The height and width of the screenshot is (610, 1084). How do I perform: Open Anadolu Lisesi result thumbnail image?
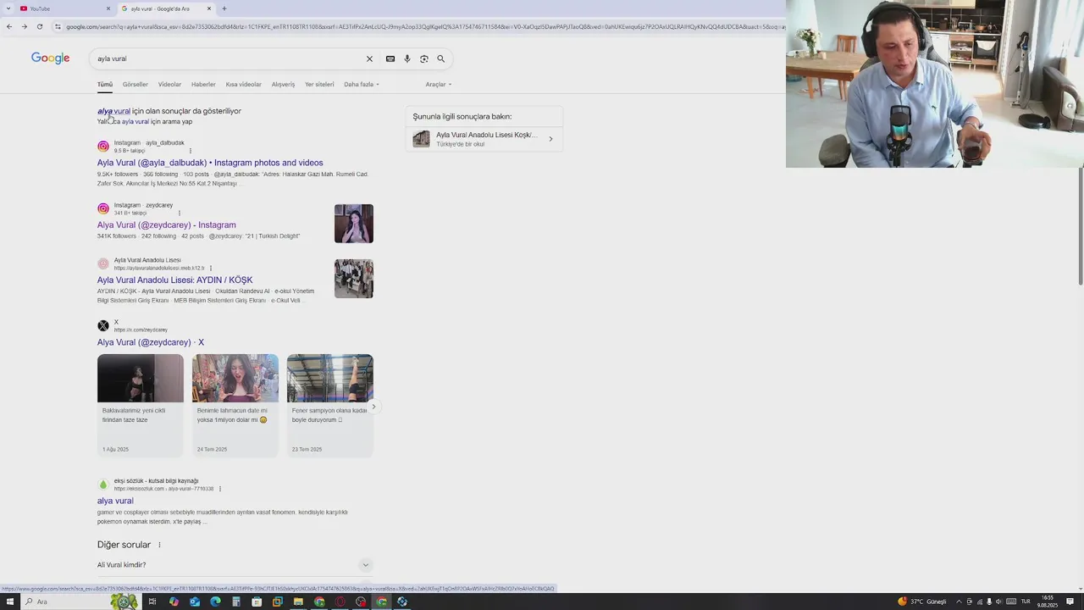354,279
